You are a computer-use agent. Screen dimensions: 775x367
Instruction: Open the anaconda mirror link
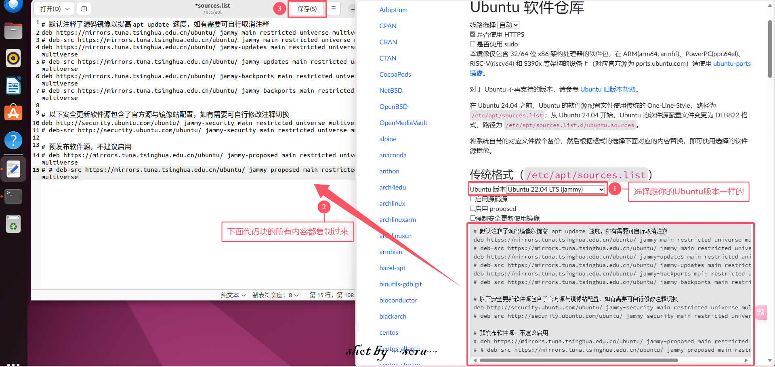393,155
